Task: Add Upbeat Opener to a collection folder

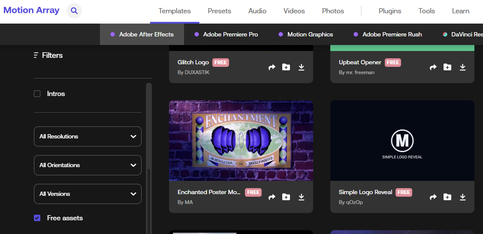Action: click(x=447, y=67)
